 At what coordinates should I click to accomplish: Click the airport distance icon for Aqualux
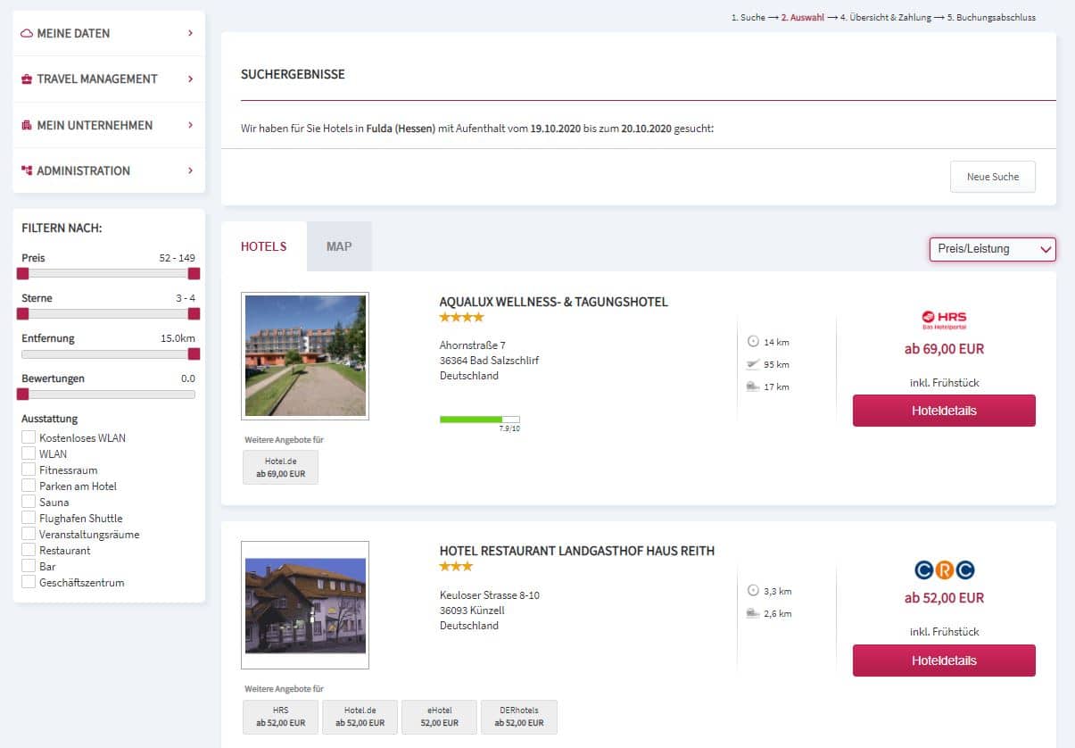coord(752,364)
